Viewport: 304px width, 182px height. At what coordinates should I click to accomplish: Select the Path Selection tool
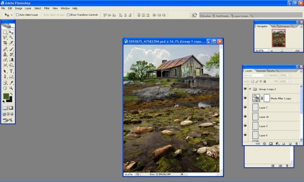coord(5,71)
